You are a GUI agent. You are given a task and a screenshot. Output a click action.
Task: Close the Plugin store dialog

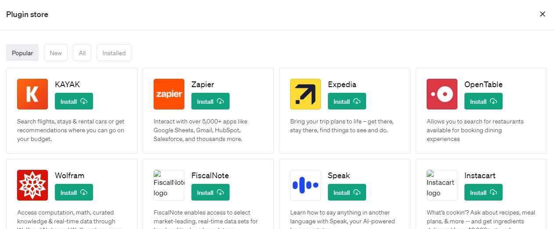[543, 14]
